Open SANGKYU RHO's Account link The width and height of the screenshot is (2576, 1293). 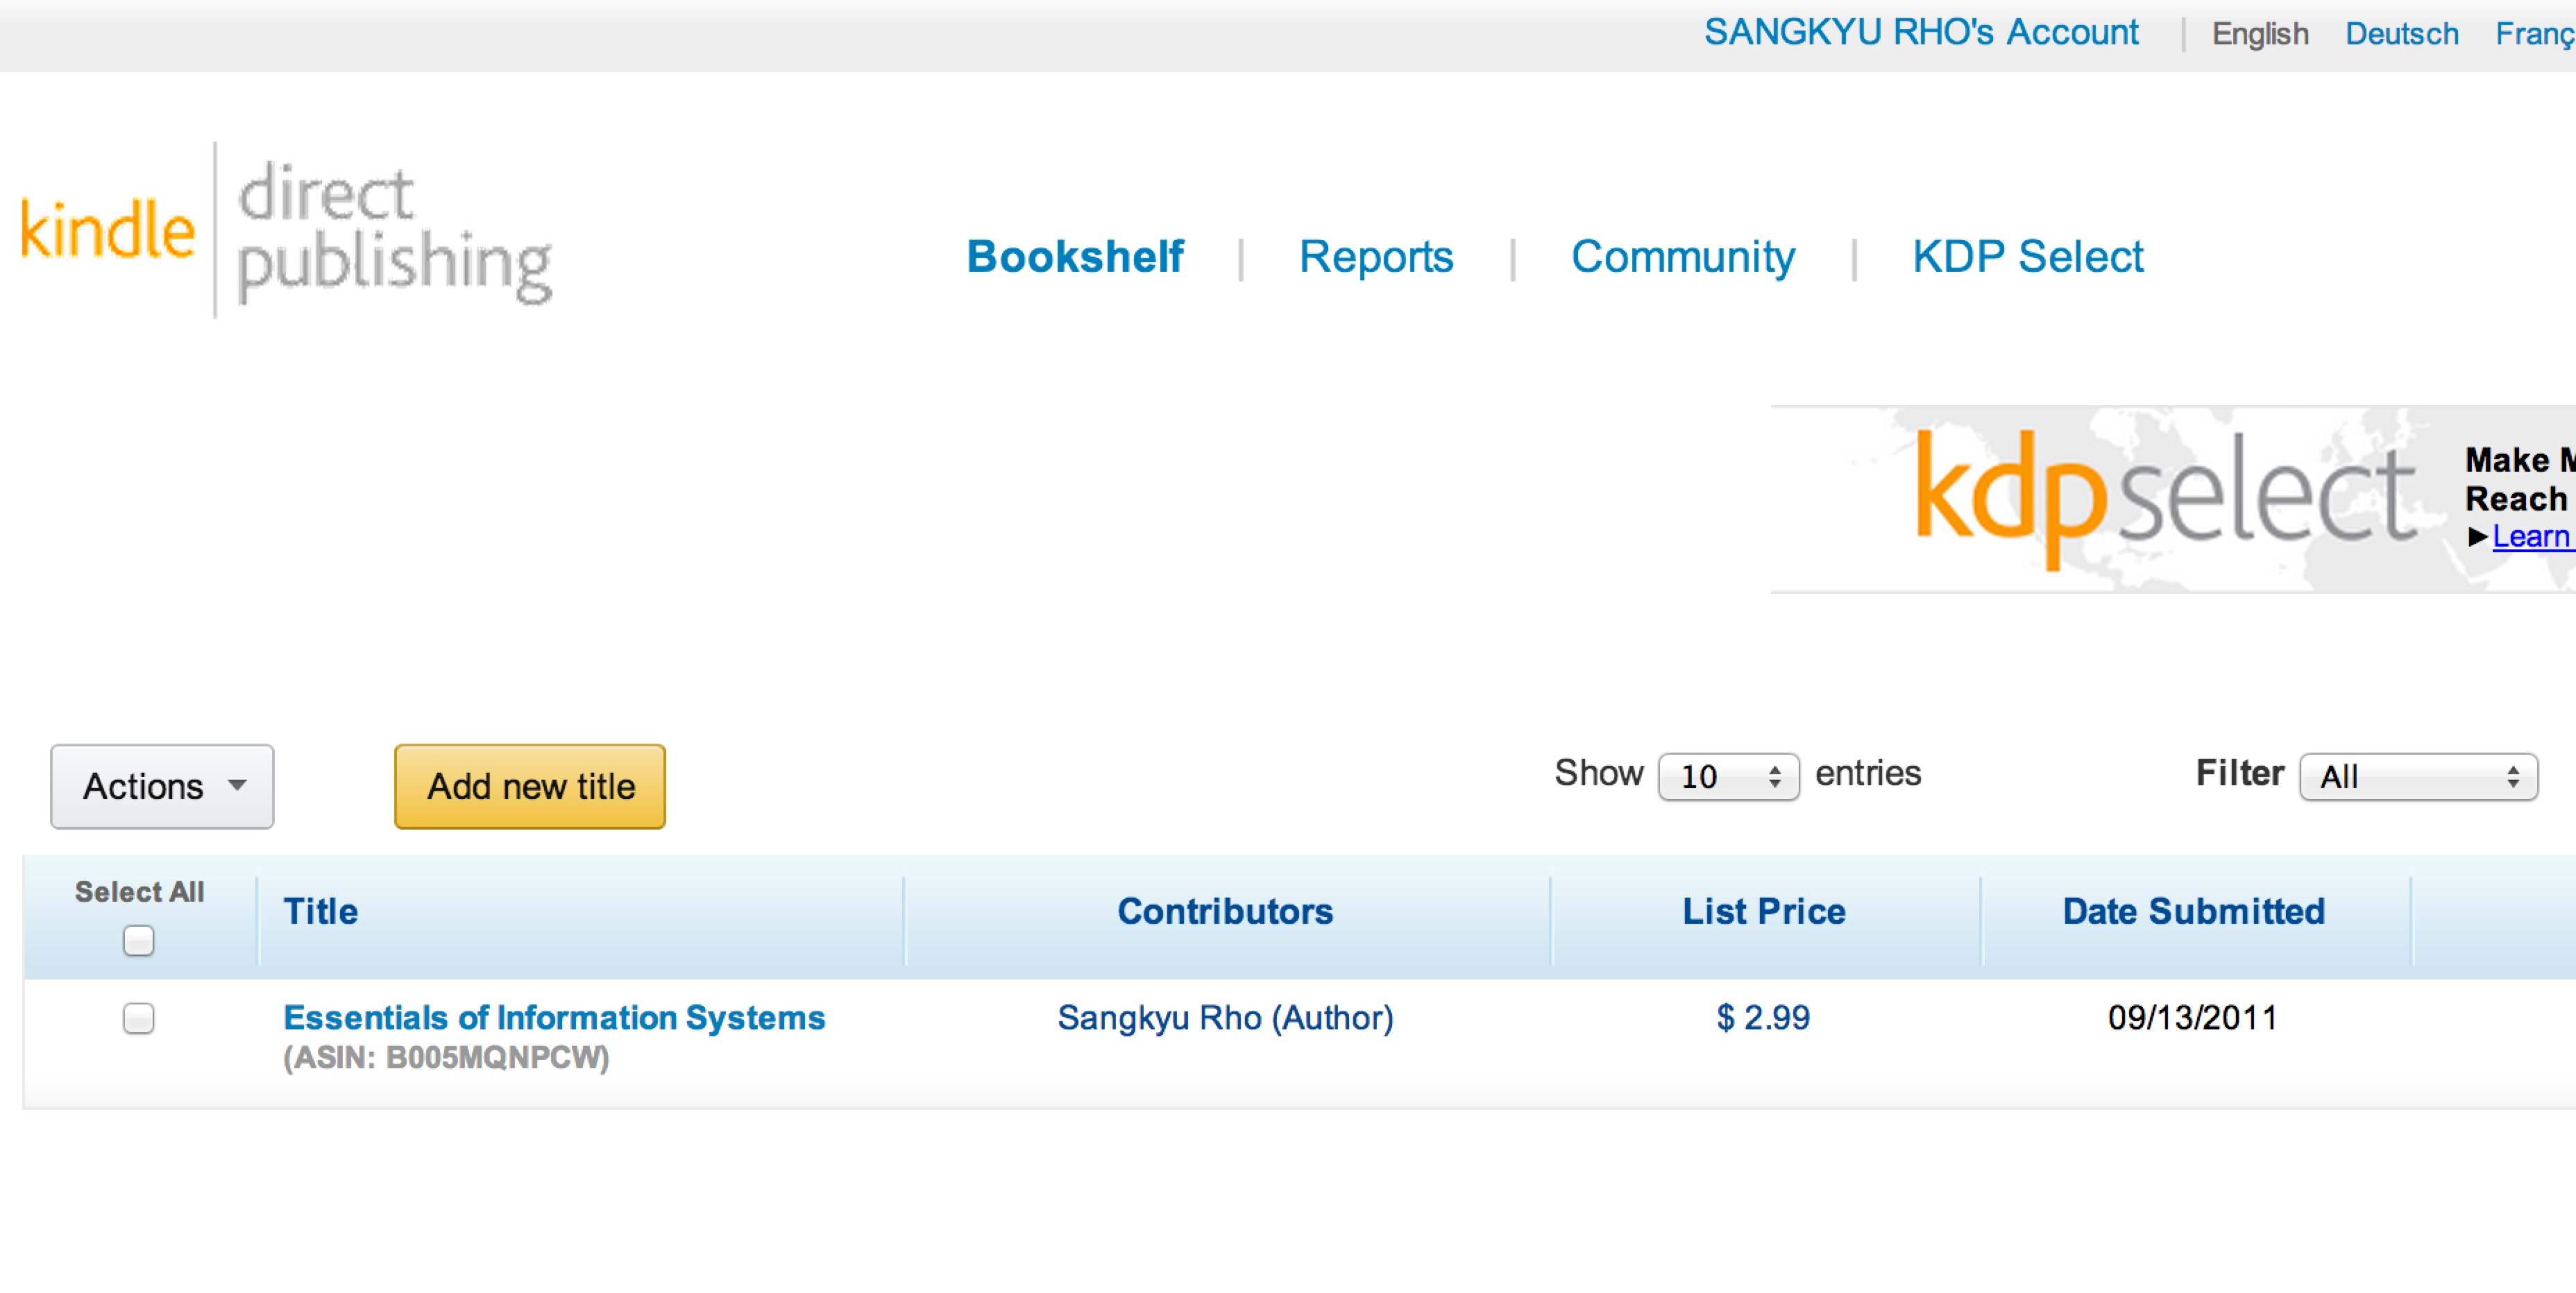coord(1921,32)
